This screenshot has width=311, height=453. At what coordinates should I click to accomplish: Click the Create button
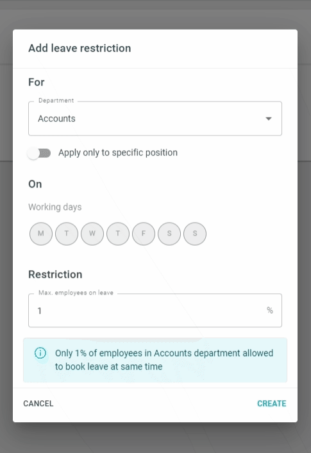click(x=271, y=404)
